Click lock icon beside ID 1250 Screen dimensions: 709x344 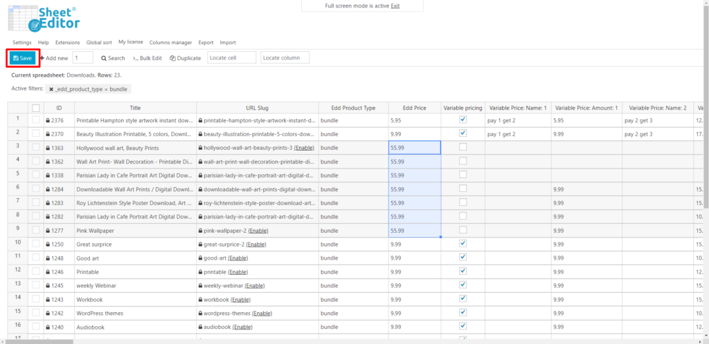(x=48, y=244)
